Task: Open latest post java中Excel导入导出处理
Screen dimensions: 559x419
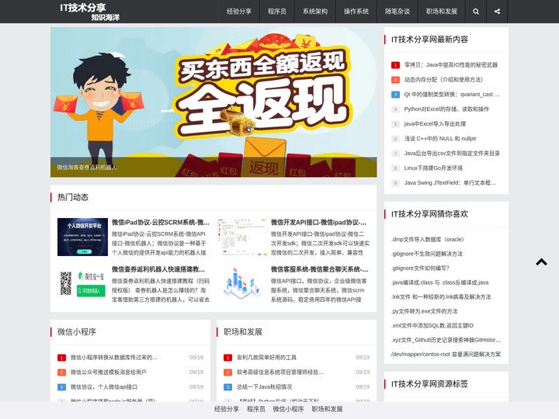Action: pyautogui.click(x=435, y=123)
